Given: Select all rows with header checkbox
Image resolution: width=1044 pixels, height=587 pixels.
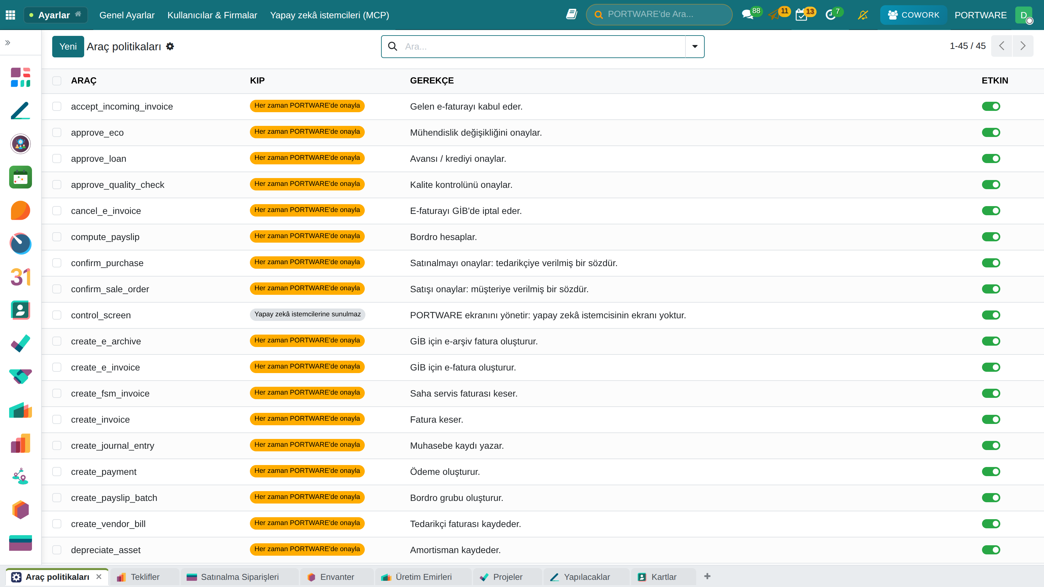Looking at the screenshot, I should point(57,81).
